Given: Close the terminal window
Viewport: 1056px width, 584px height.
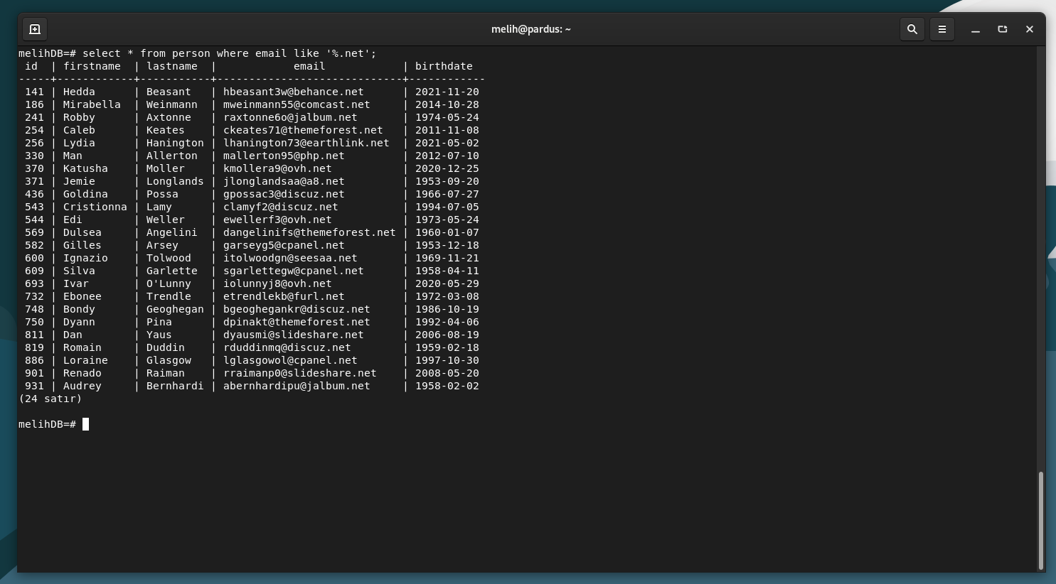Looking at the screenshot, I should click(x=1030, y=29).
